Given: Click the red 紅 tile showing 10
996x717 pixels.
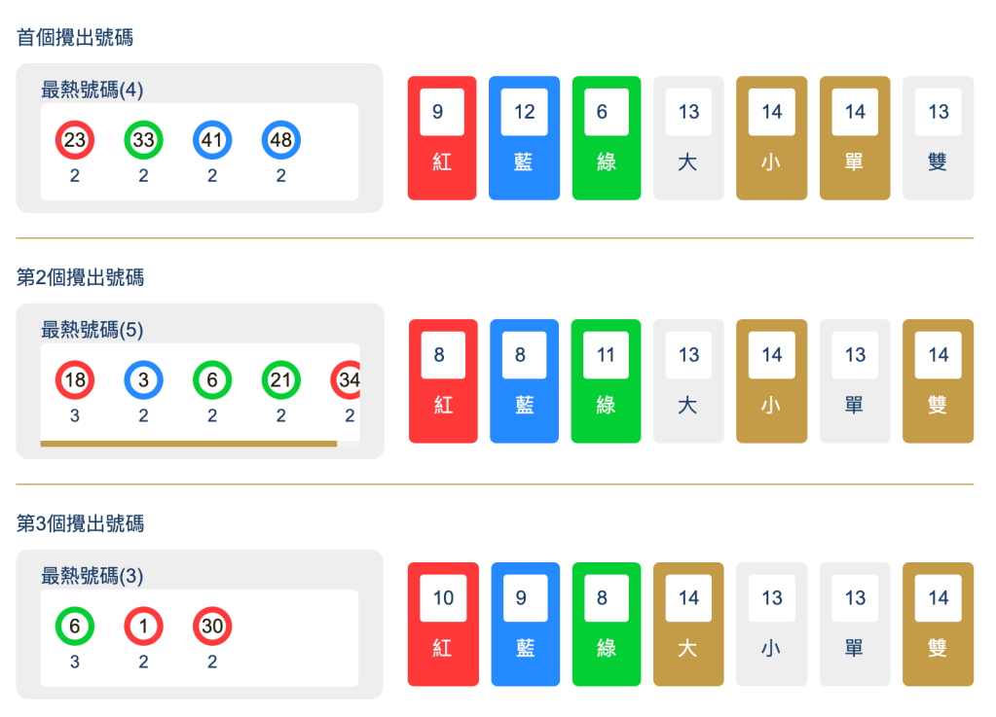Looking at the screenshot, I should tap(443, 625).
